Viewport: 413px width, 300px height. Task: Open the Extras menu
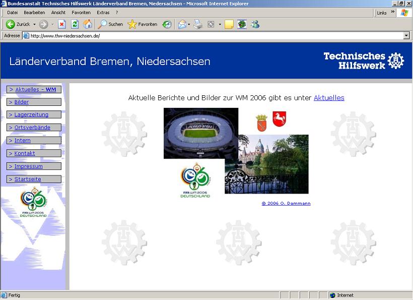(x=103, y=13)
